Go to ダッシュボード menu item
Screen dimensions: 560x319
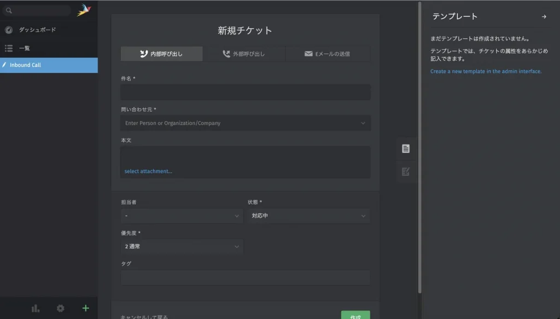(49, 30)
